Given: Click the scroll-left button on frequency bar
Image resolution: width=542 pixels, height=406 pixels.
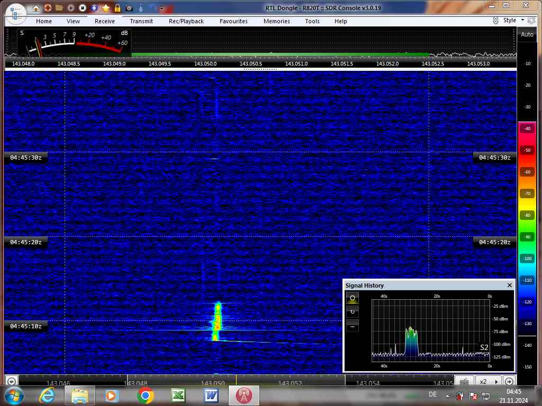Looking at the screenshot, I should 11,381.
